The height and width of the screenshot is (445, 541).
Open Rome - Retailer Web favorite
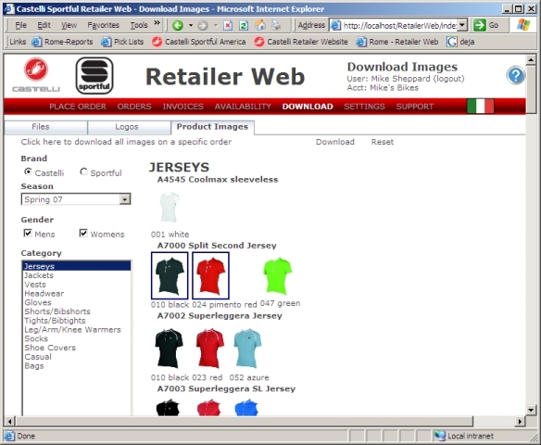coord(397,42)
